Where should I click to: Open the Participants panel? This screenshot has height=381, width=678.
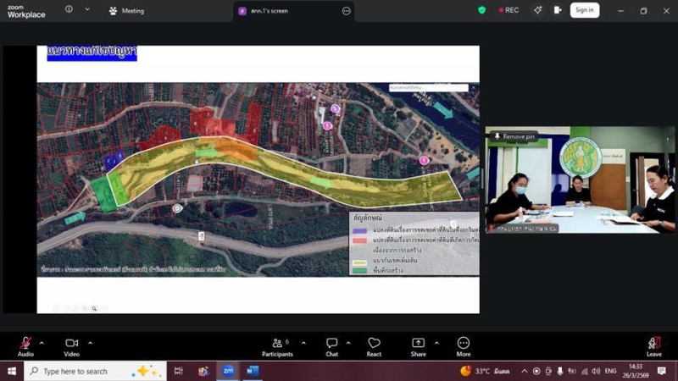pyautogui.click(x=276, y=343)
